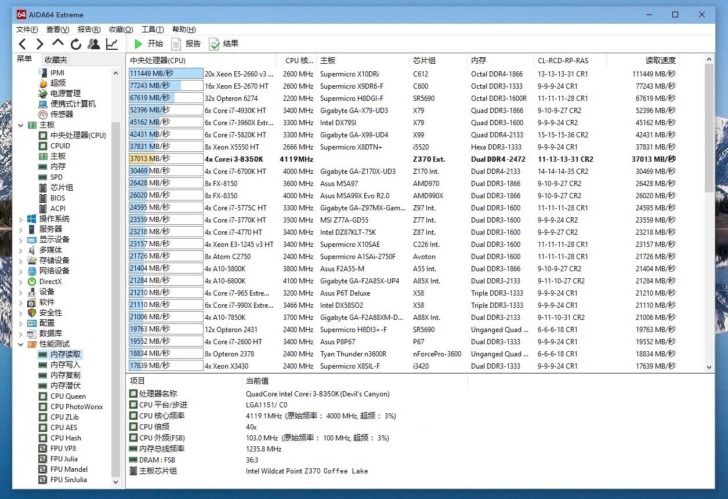Expand the 操作系统 tree node
The height and width of the screenshot is (499, 728).
pyautogui.click(x=21, y=218)
